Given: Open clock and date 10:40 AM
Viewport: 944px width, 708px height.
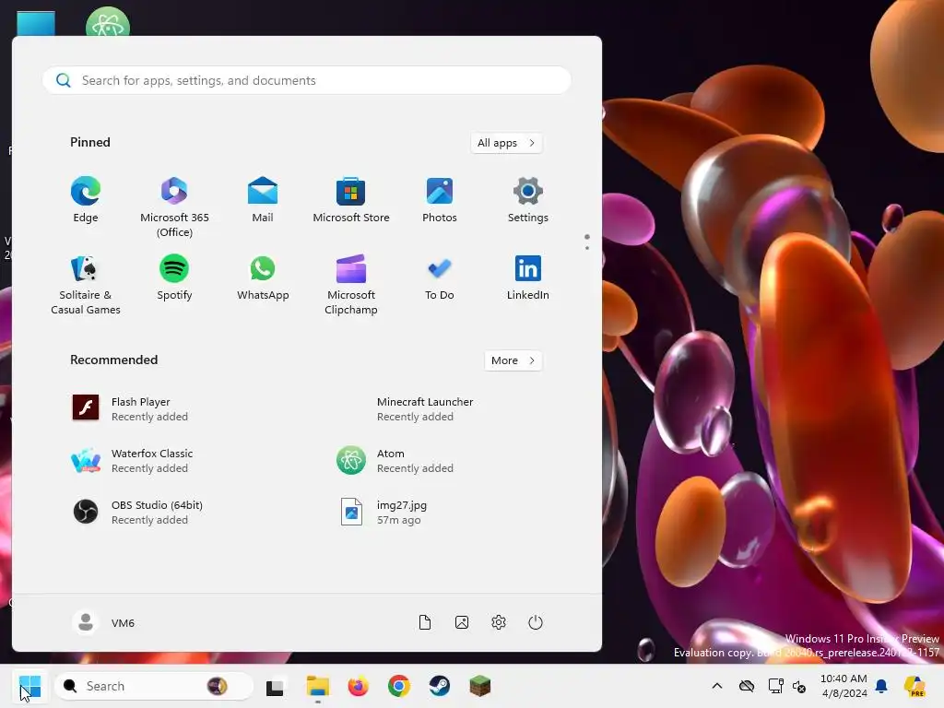Looking at the screenshot, I should pos(844,686).
